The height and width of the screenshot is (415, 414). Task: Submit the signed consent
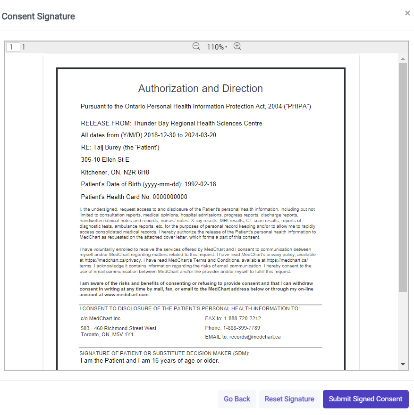365,399
